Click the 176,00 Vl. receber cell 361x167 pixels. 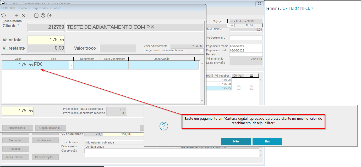pyautogui.click(x=222, y=84)
